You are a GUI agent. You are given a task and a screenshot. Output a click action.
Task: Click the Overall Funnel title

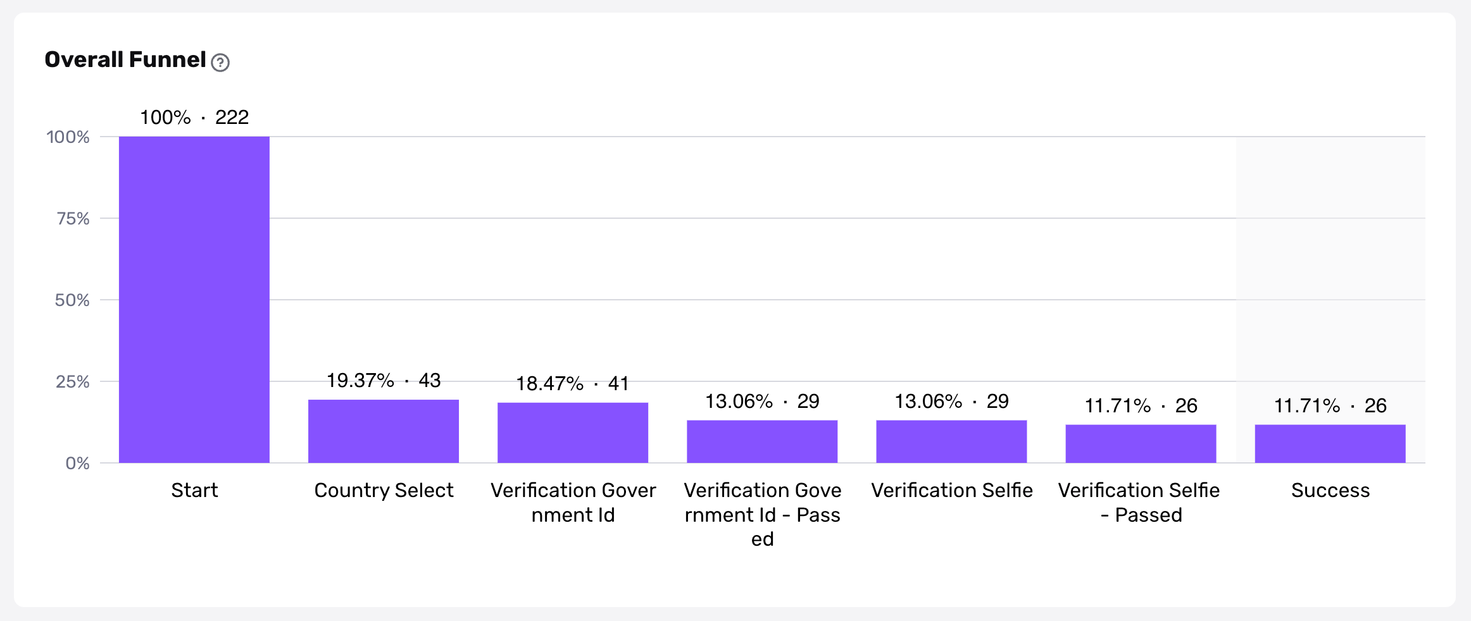pos(125,59)
